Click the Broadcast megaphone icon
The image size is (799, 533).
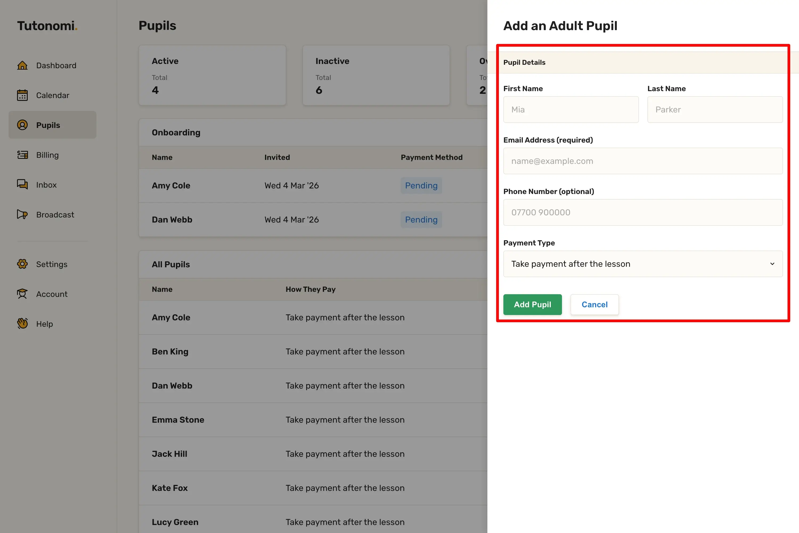pos(22,215)
